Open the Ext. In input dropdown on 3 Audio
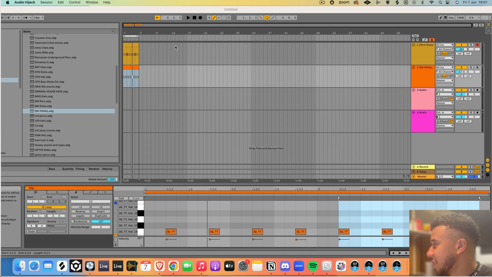This screenshot has width=492, height=277. [x=445, y=90]
